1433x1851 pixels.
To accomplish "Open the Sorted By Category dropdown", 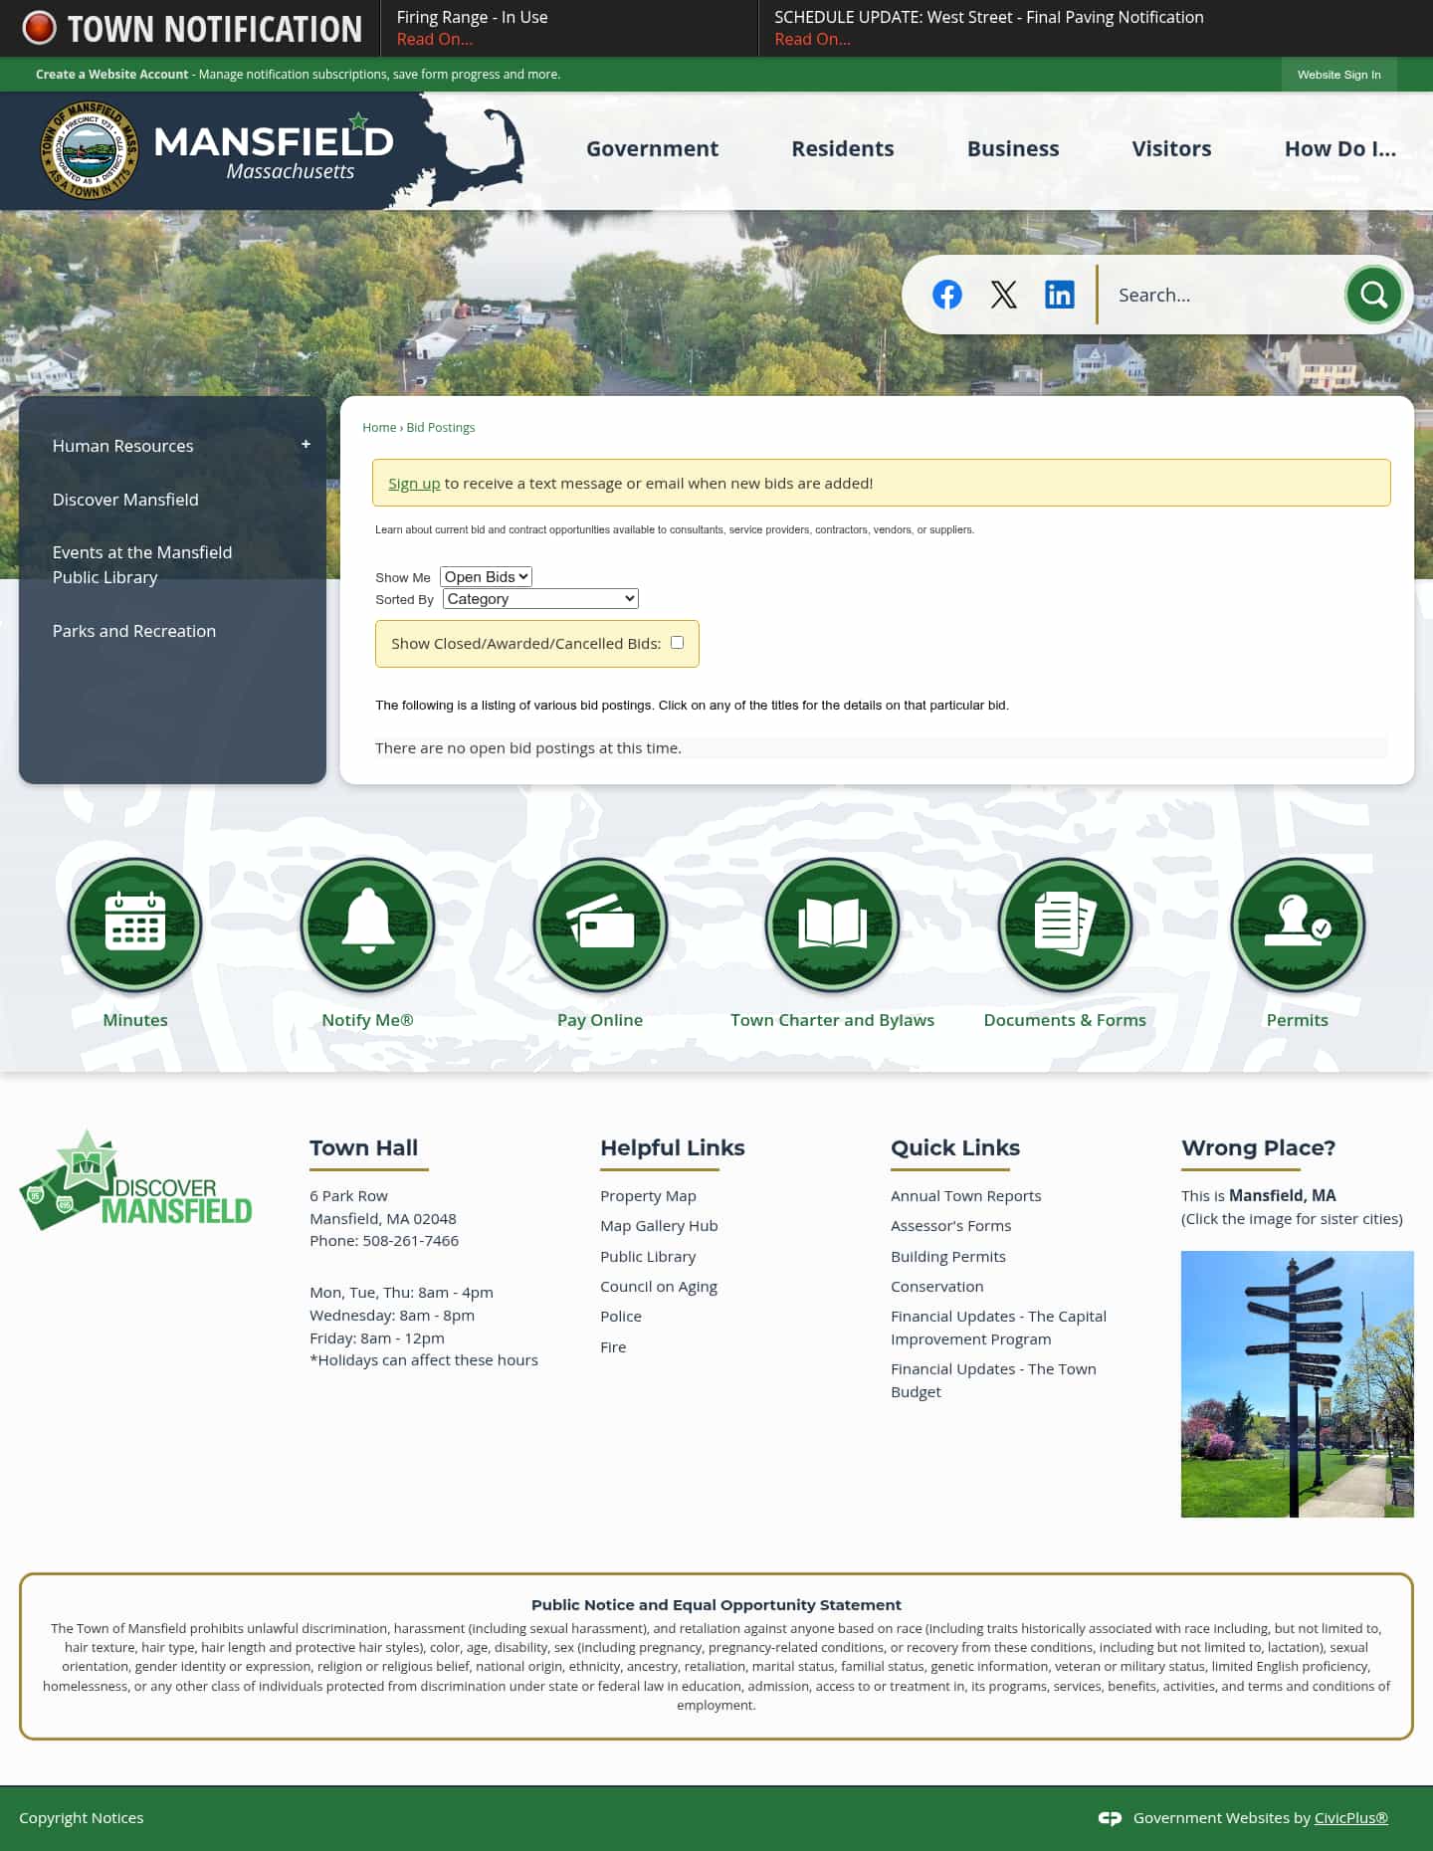I will tap(540, 599).
